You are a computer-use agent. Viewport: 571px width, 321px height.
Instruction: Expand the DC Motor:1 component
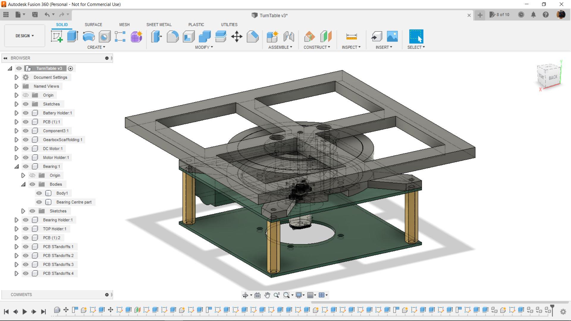16,149
